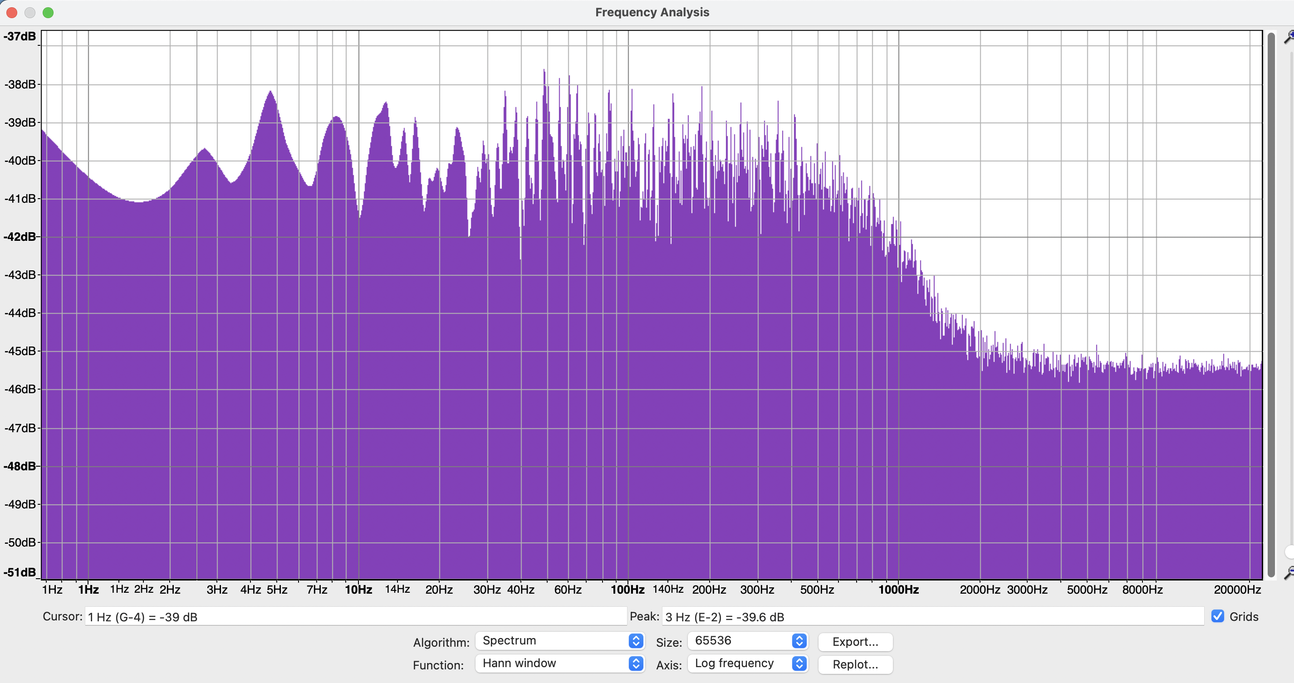Toggle the Grids checkbox
The image size is (1294, 683).
click(x=1217, y=616)
